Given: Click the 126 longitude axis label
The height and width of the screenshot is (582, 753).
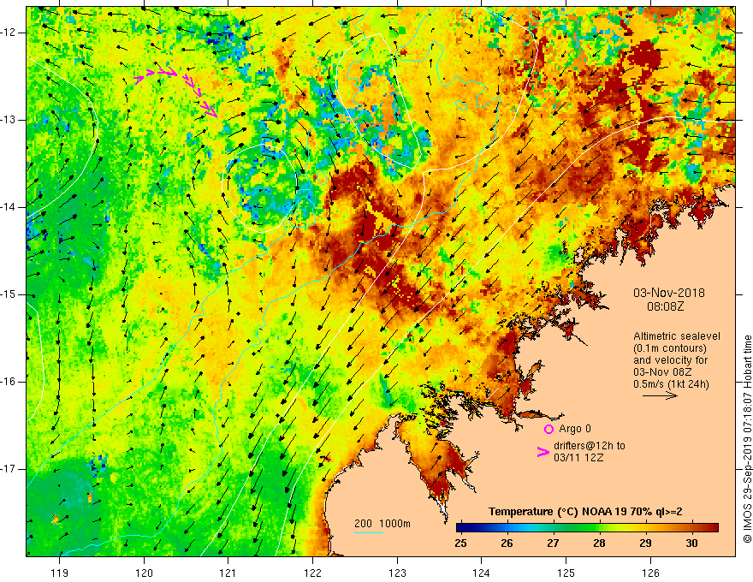Looking at the screenshot, I should [650, 573].
